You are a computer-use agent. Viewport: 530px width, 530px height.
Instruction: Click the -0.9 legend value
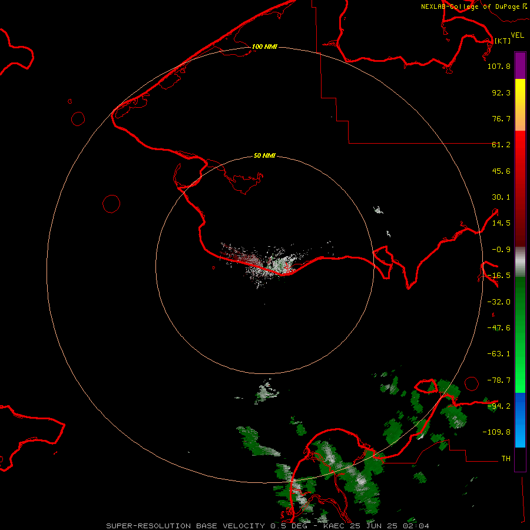pyautogui.click(x=501, y=250)
